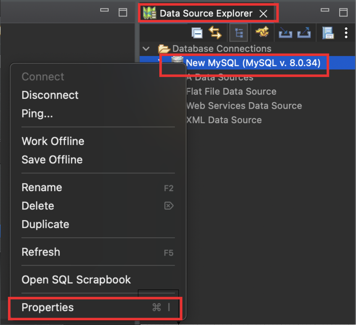Image resolution: width=356 pixels, height=325 pixels.
Task: Select Web Services Data Source item
Action: point(244,106)
